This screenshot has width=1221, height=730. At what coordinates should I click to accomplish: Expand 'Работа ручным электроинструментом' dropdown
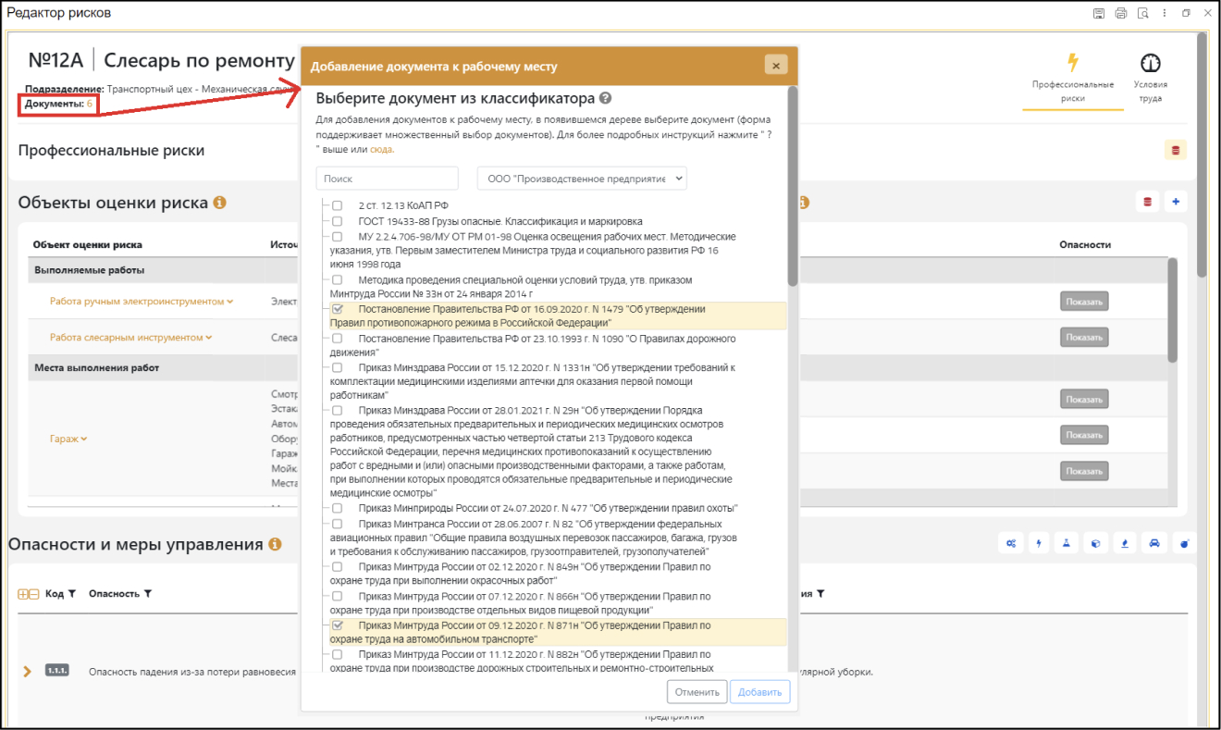[x=142, y=301]
